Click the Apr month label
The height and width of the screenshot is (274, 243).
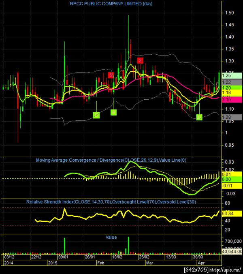(x=201, y=263)
